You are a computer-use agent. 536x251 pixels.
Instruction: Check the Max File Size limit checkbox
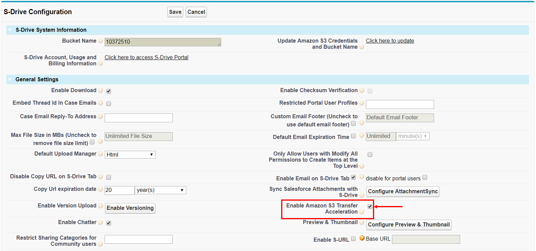click(92, 142)
